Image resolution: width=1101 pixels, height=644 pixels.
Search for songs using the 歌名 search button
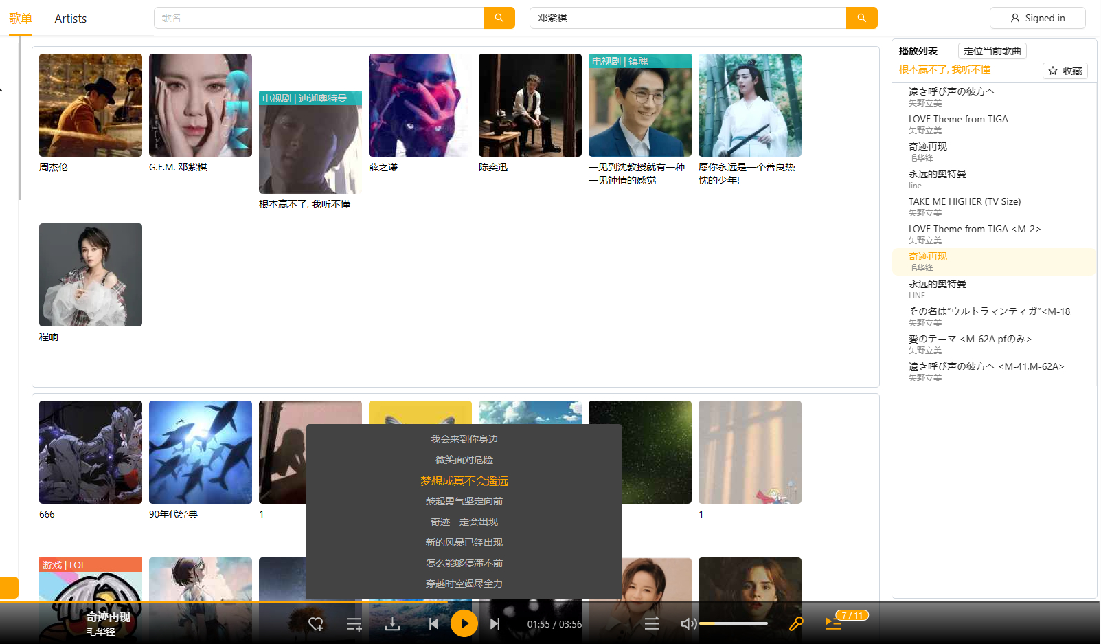pyautogui.click(x=499, y=18)
